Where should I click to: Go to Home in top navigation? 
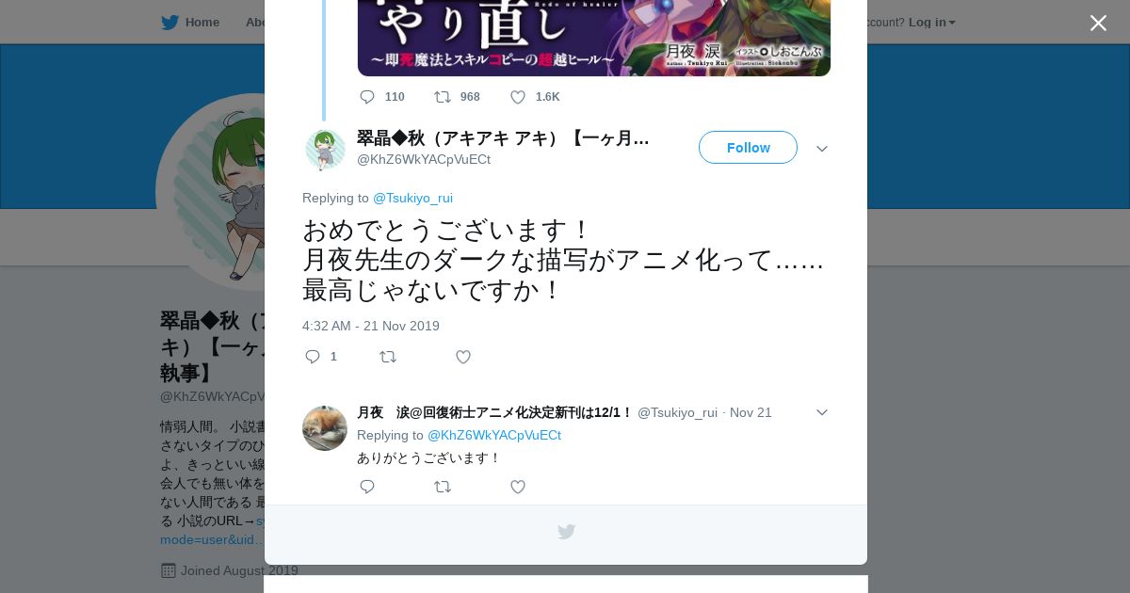(202, 23)
